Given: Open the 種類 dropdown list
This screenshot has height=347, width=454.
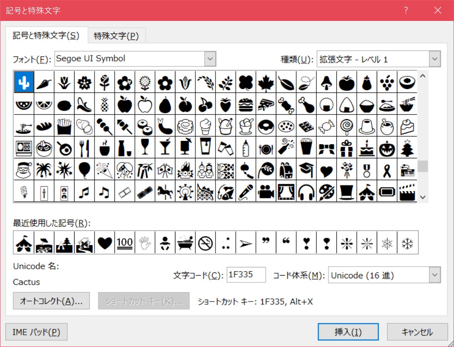Looking at the screenshot, I should [434, 59].
